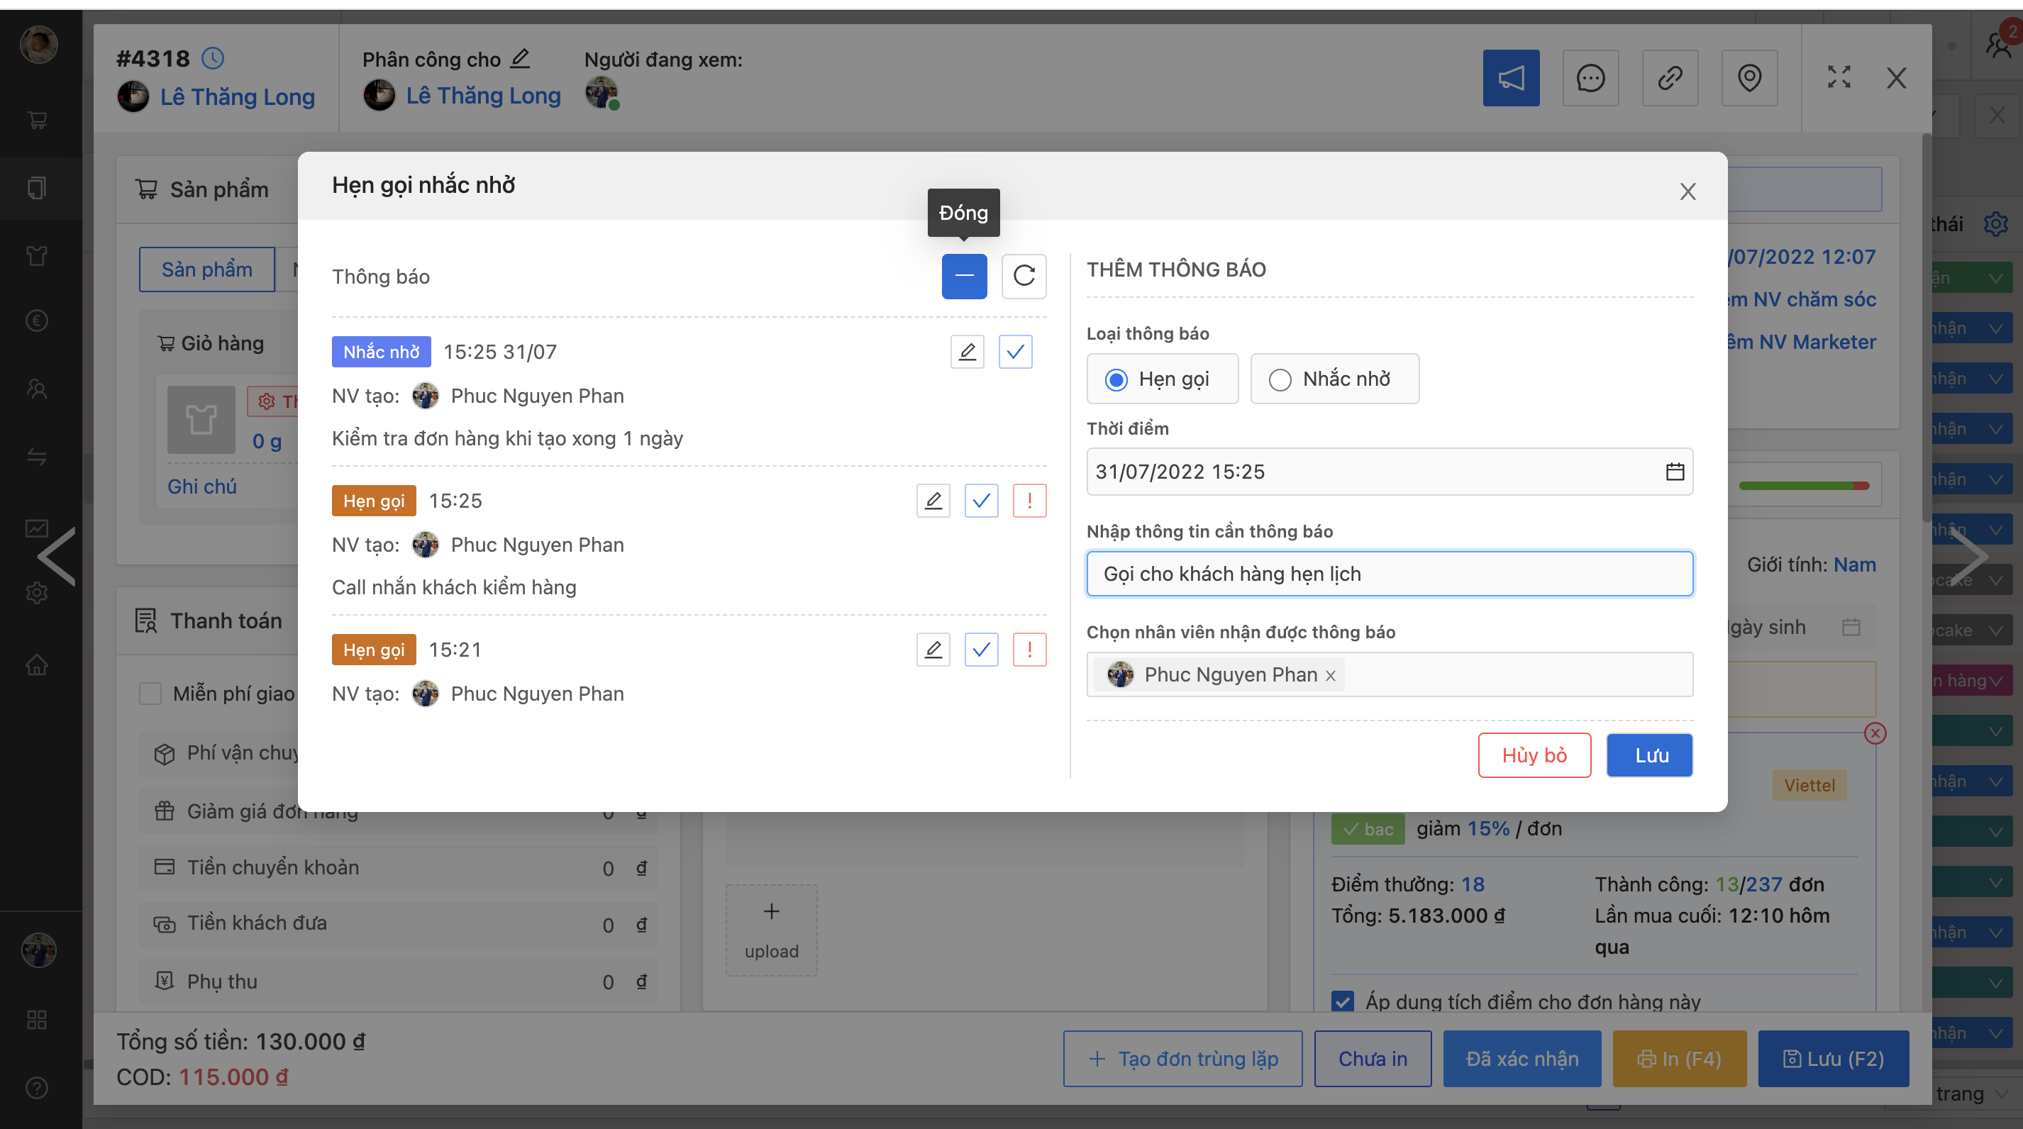Check off the Hẹn gọi 15:25 notification
This screenshot has width=2023, height=1129.
pyautogui.click(x=981, y=500)
